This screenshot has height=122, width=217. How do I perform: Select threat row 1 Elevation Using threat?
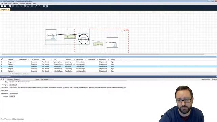click(x=108, y=64)
